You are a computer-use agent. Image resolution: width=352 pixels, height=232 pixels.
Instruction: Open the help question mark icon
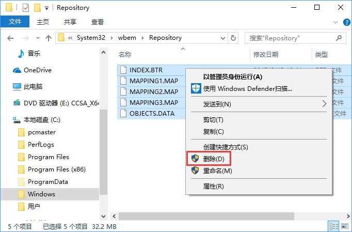tap(346, 22)
